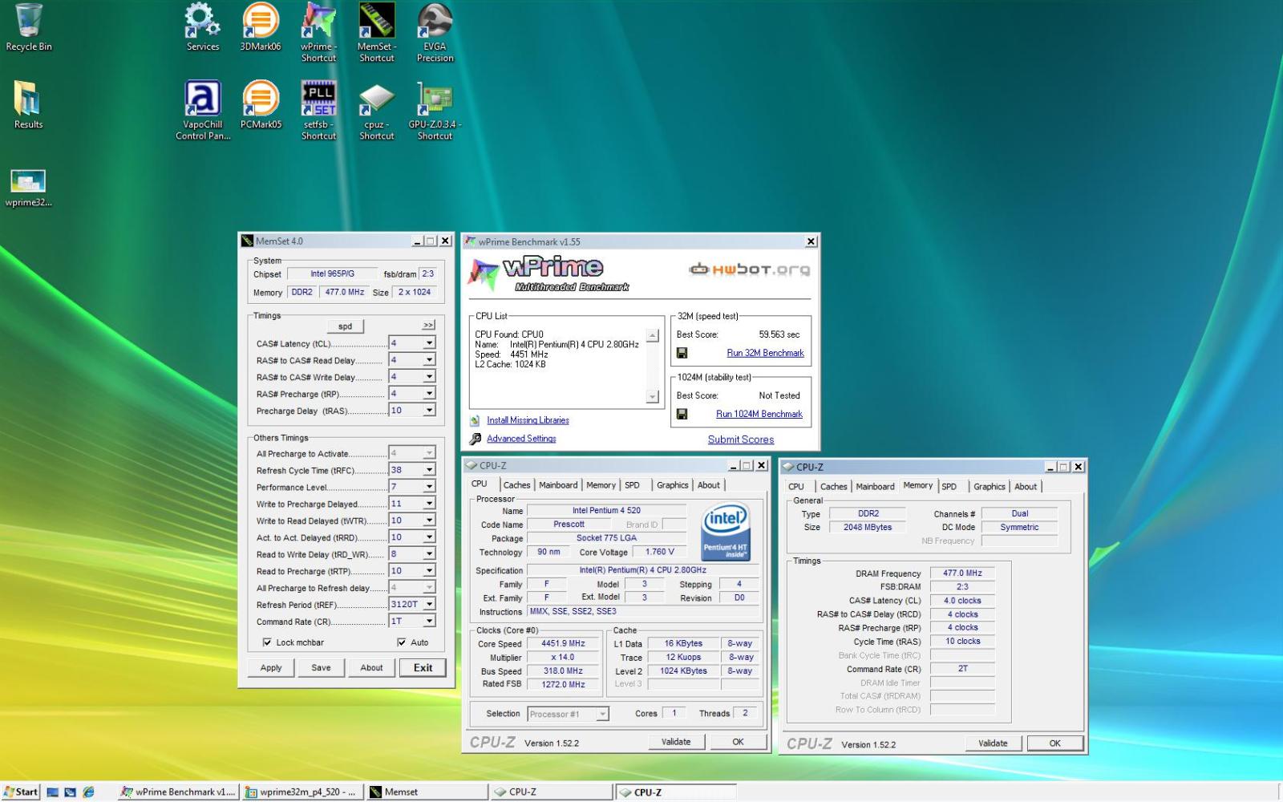The height and width of the screenshot is (802, 1283).
Task: Click the MemSet window title icon
Action: (247, 241)
